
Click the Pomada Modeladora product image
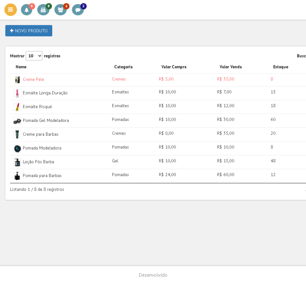pos(17,148)
